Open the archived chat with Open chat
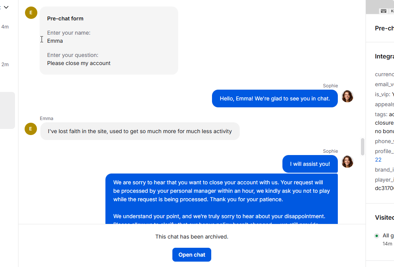The width and height of the screenshot is (394, 267). point(192,255)
